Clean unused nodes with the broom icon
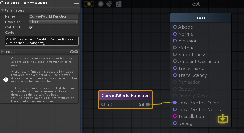This screenshot has width=244, height=133. (109, 4)
